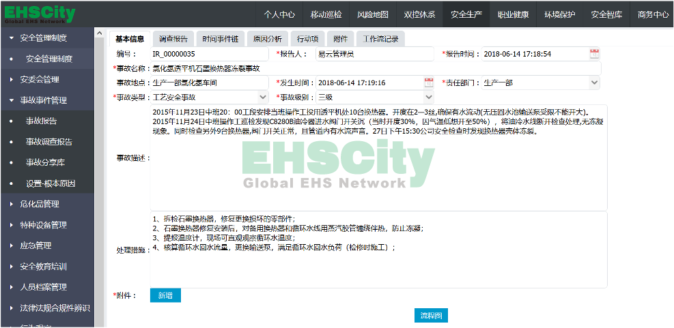674x328 pixels.
Task: Switch to the 工作流记录 tab
Action: (380, 39)
